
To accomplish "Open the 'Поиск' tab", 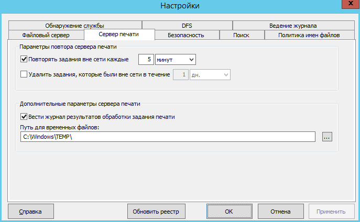I will coord(242,35).
